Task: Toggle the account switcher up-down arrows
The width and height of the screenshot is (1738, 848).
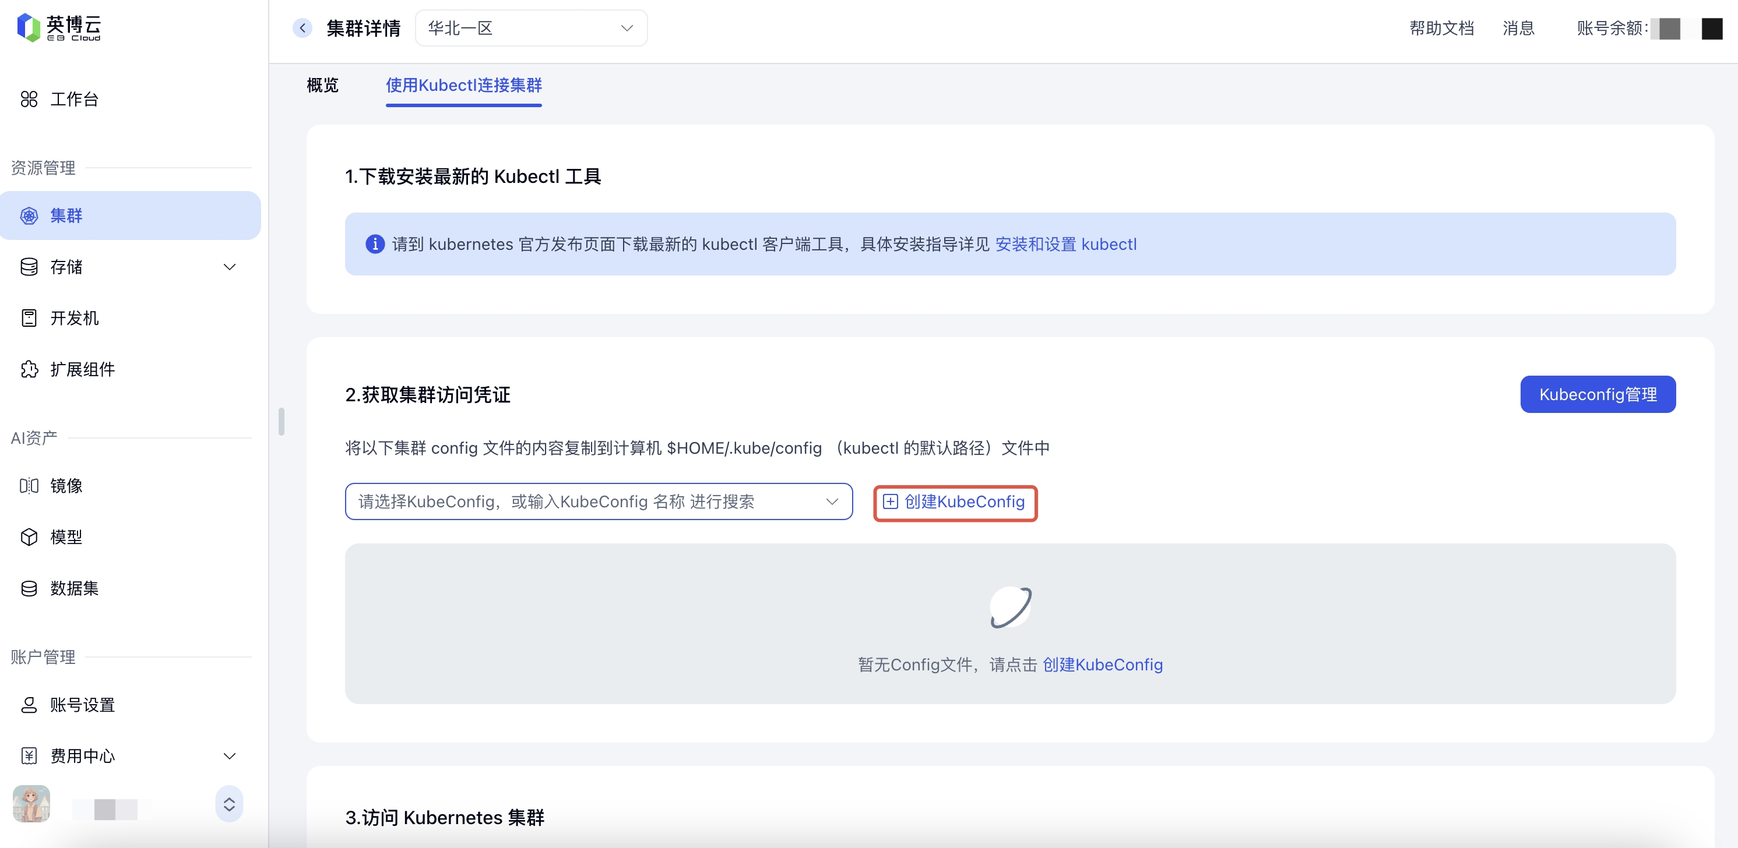Action: (x=228, y=804)
